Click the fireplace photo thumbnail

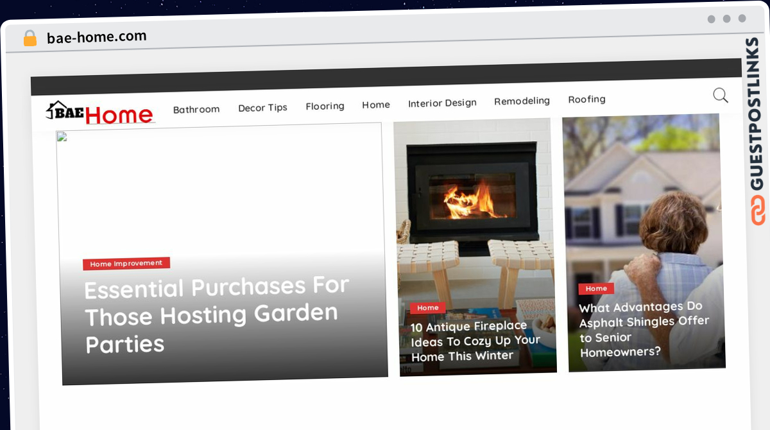[475, 246]
